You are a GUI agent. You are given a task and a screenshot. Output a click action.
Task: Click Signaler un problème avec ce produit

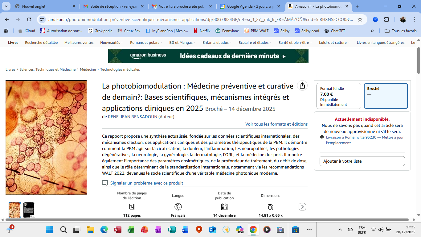point(147,183)
